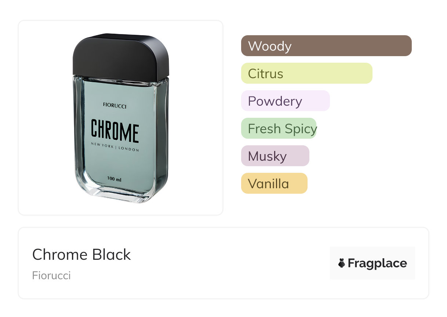Choose the Fresh Spicy accord bar

tap(279, 128)
